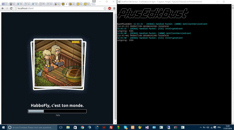Click the BustPlus console window title icon
This screenshot has height=130, width=234.
point(119,2)
